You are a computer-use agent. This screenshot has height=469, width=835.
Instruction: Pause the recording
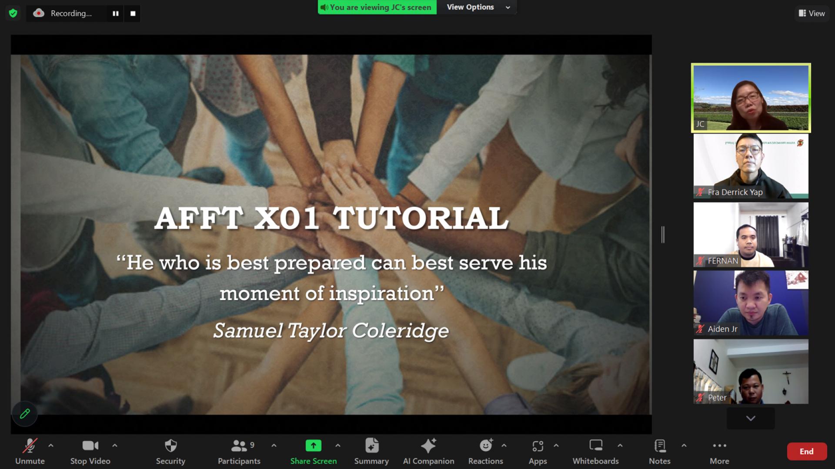[115, 13]
